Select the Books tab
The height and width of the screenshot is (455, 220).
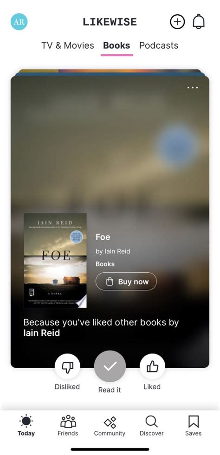tap(116, 45)
